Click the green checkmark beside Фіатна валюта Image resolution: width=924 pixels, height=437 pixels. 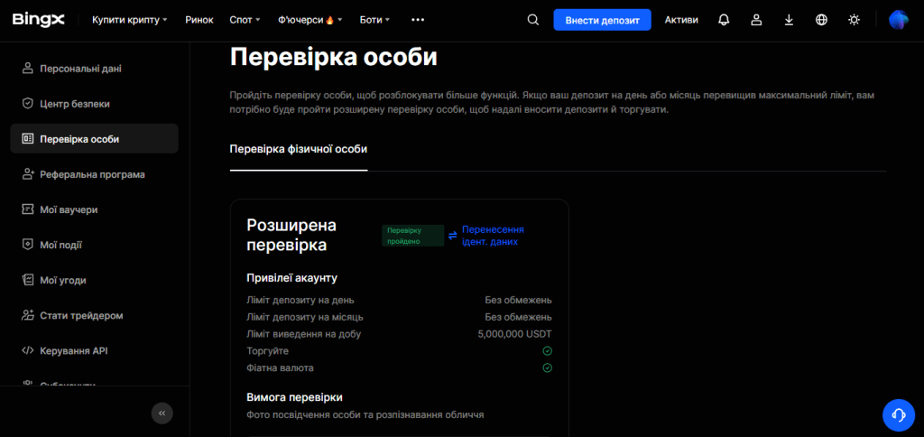(x=547, y=368)
